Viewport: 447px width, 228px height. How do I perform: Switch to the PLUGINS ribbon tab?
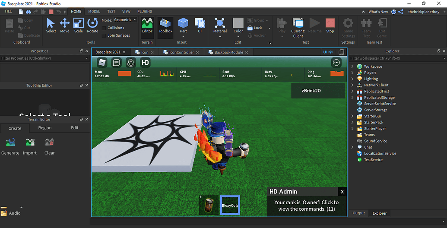[145, 12]
